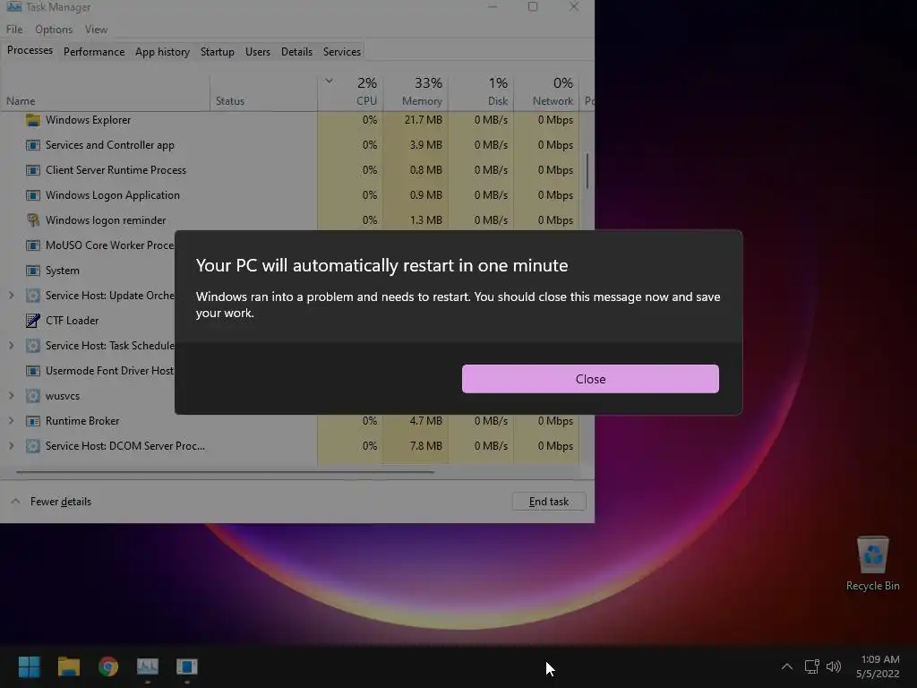The image size is (917, 688).
Task: Select the Windows logon reminder row text
Action: click(106, 220)
